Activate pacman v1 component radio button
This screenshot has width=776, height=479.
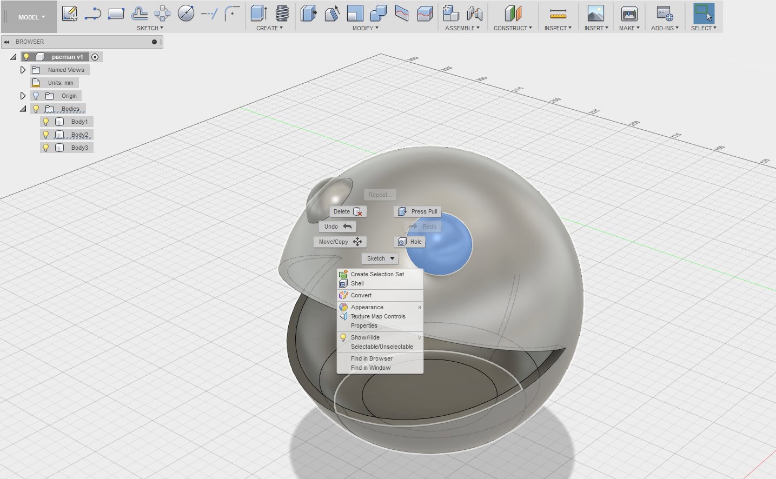coord(95,57)
